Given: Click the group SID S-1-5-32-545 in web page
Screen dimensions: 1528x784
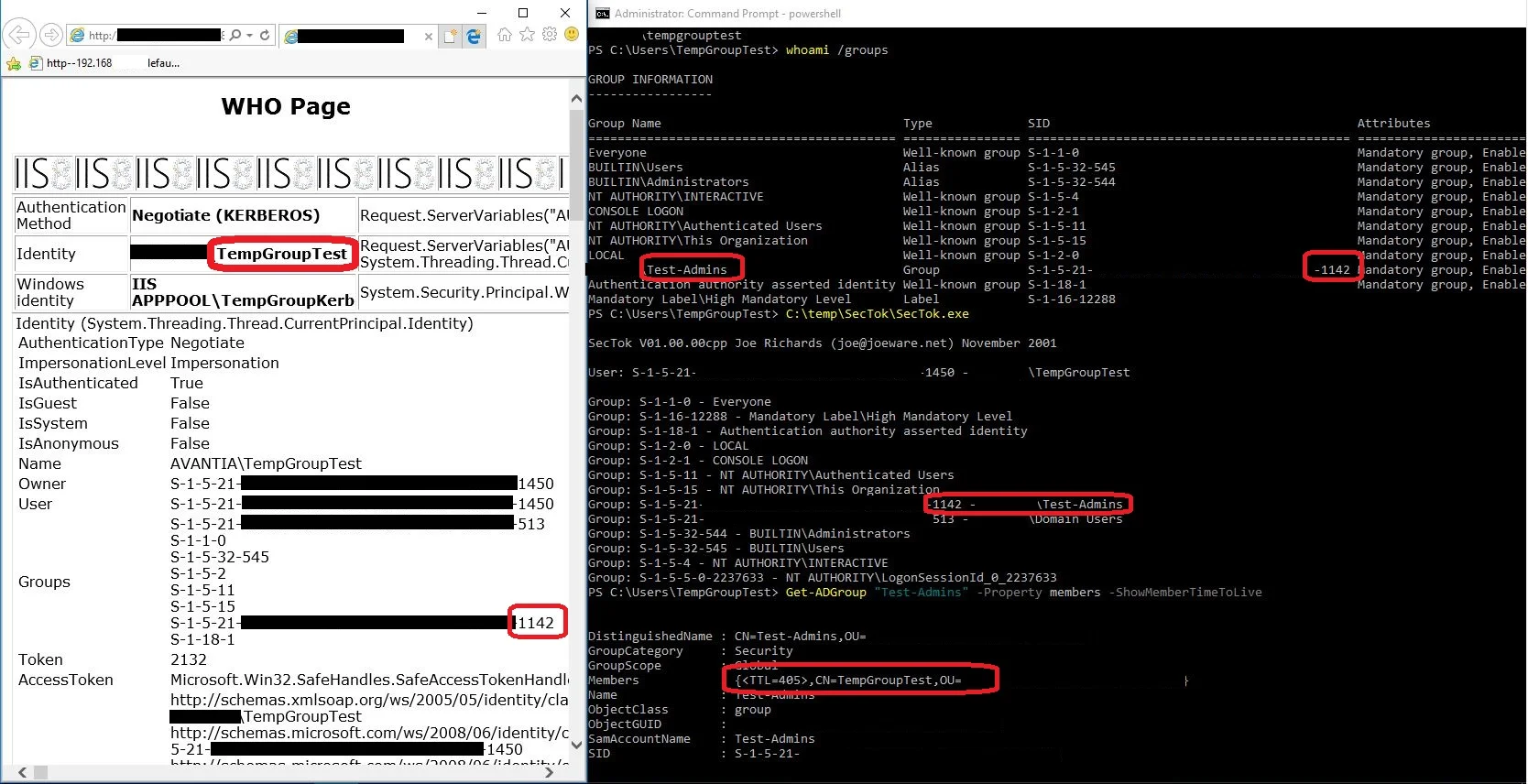Looking at the screenshot, I should click(x=220, y=557).
